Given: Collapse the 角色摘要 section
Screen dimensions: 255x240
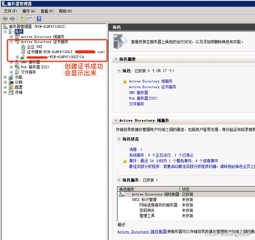Looking at the screenshot, I should 116,59.
